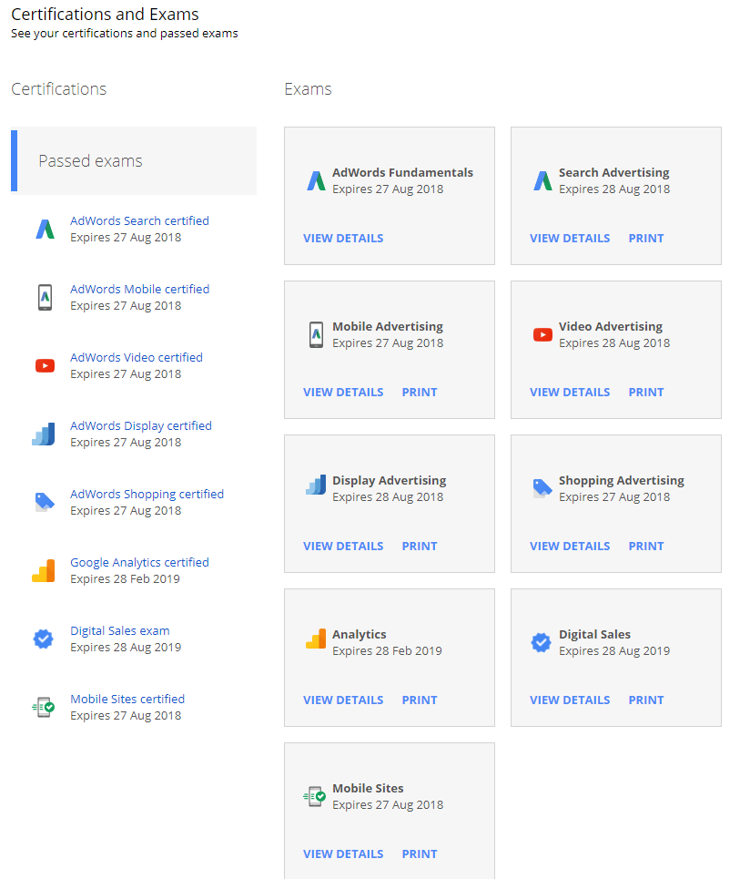View details for Search Advertising exam
The image size is (750, 879).
click(570, 239)
